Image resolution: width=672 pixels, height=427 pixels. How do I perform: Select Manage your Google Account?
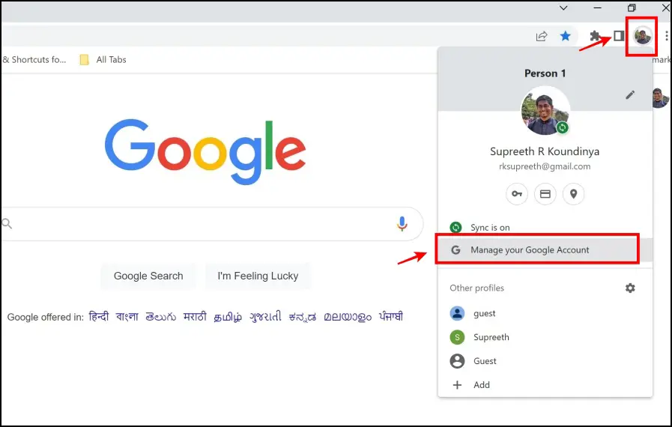[x=545, y=249]
